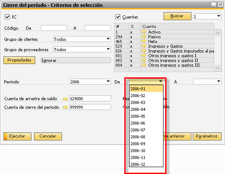Viewport: 225px width, 174px height.
Task: Click the Cancelar button
Action: pyautogui.click(x=48, y=136)
